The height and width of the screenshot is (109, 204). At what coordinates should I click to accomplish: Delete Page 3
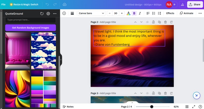pos(165,93)
